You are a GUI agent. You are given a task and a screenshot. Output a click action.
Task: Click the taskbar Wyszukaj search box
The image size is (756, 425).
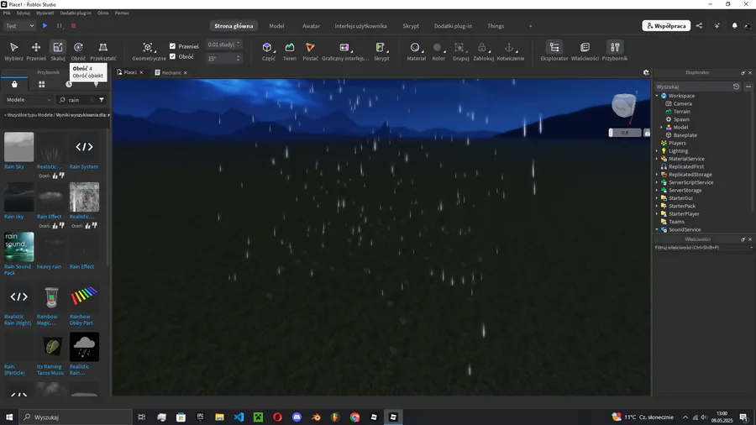76,417
